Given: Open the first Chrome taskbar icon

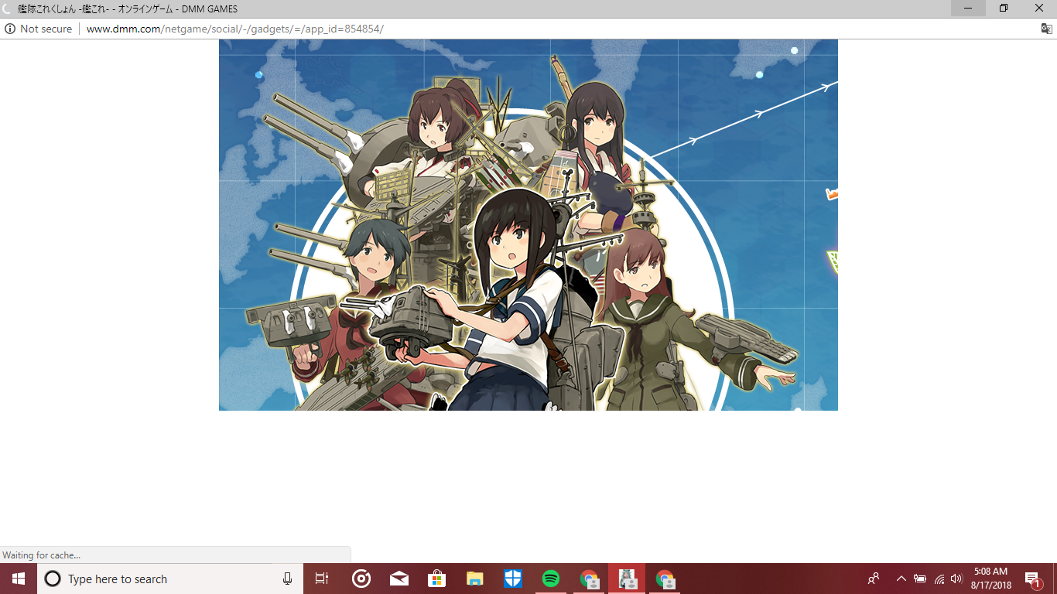Looking at the screenshot, I should (590, 579).
